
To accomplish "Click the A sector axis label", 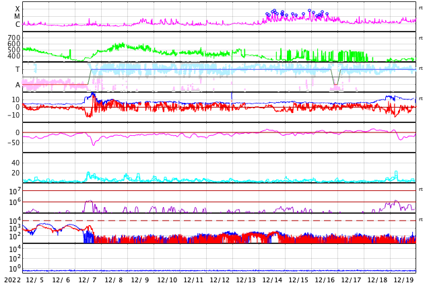I will coord(18,85).
